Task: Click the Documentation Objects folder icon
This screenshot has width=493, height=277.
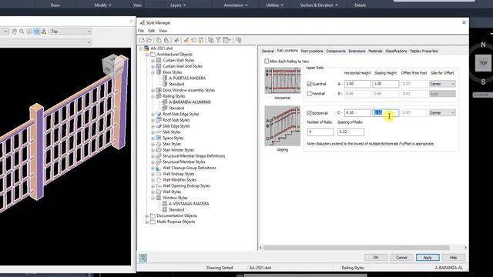Action: (x=153, y=215)
